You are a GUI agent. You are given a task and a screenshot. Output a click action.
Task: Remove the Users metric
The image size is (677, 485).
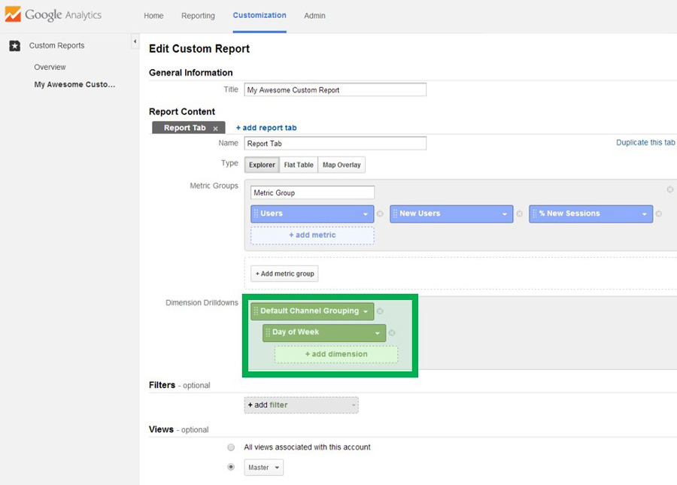(380, 214)
